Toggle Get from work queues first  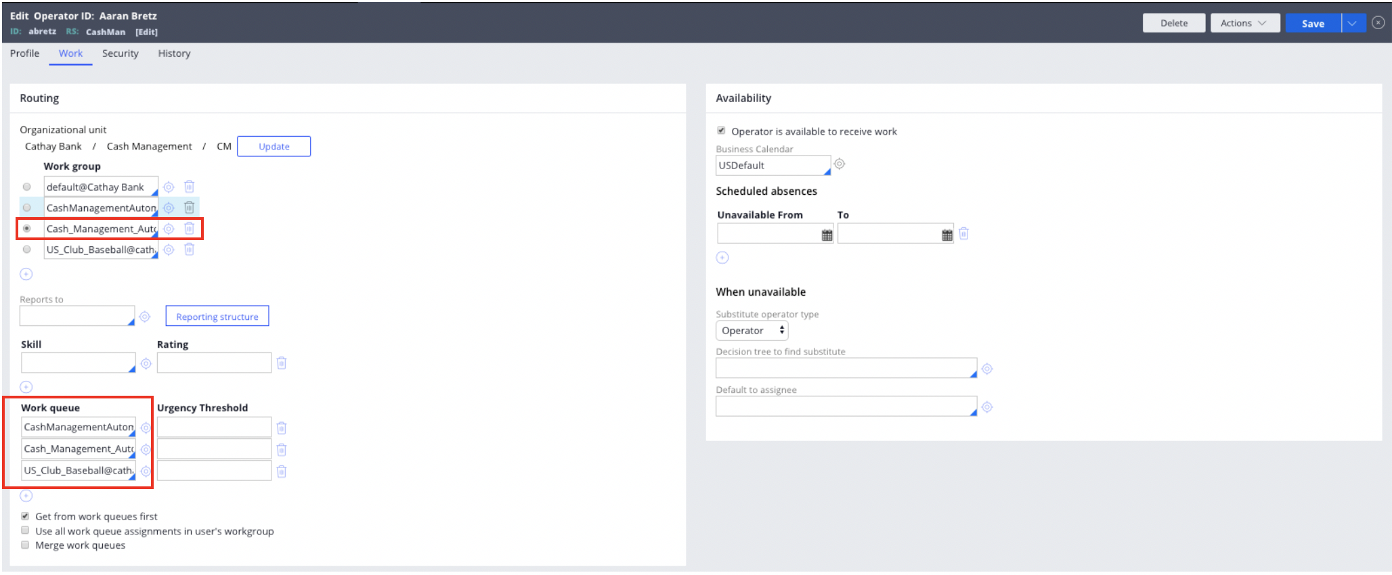pyautogui.click(x=25, y=516)
